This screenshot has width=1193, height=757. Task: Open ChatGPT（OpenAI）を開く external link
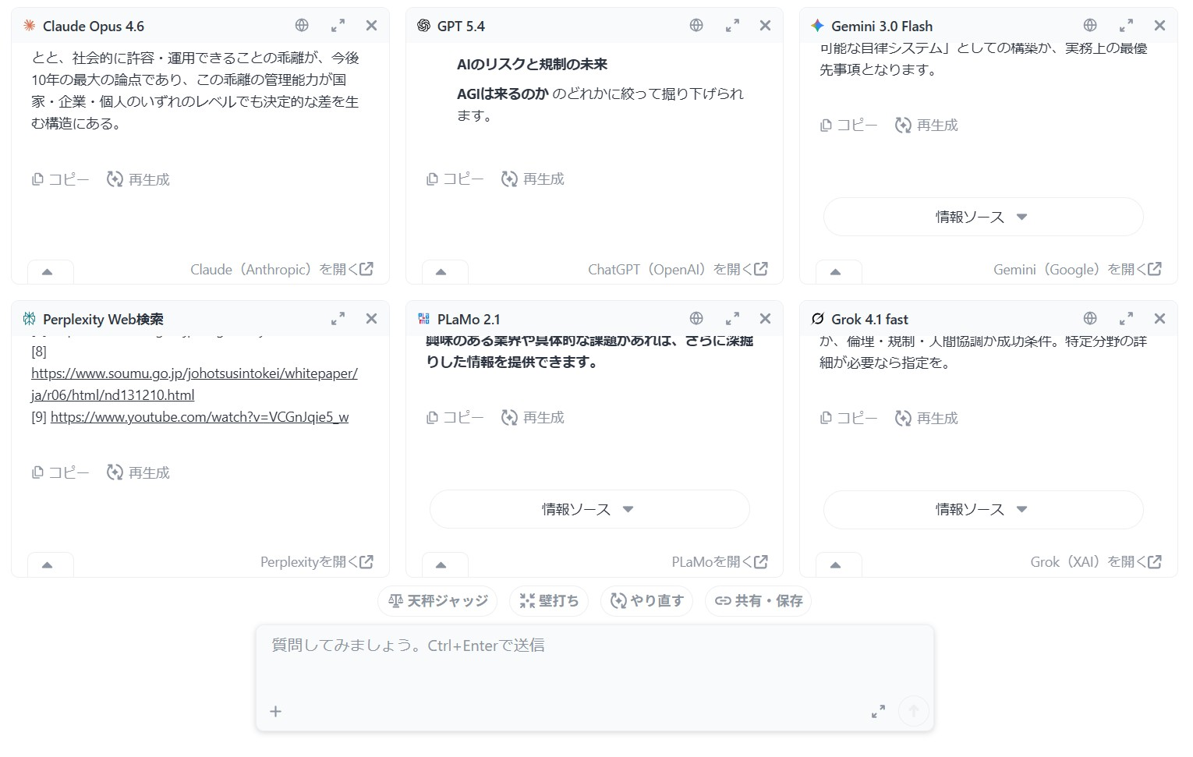678,269
